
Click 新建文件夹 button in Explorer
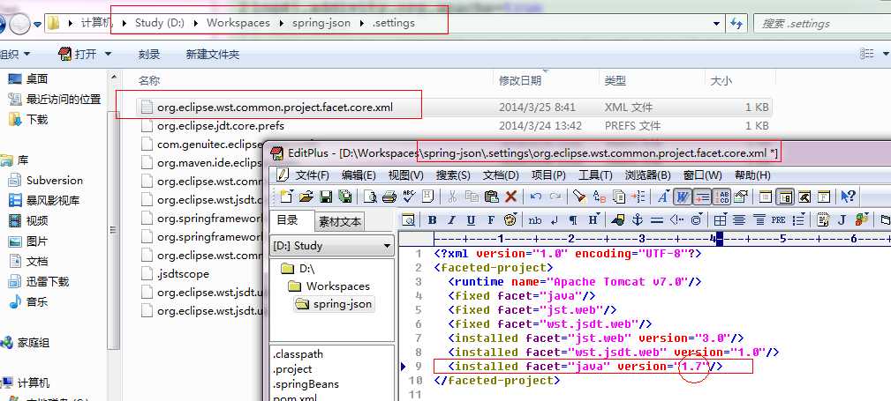point(213,55)
